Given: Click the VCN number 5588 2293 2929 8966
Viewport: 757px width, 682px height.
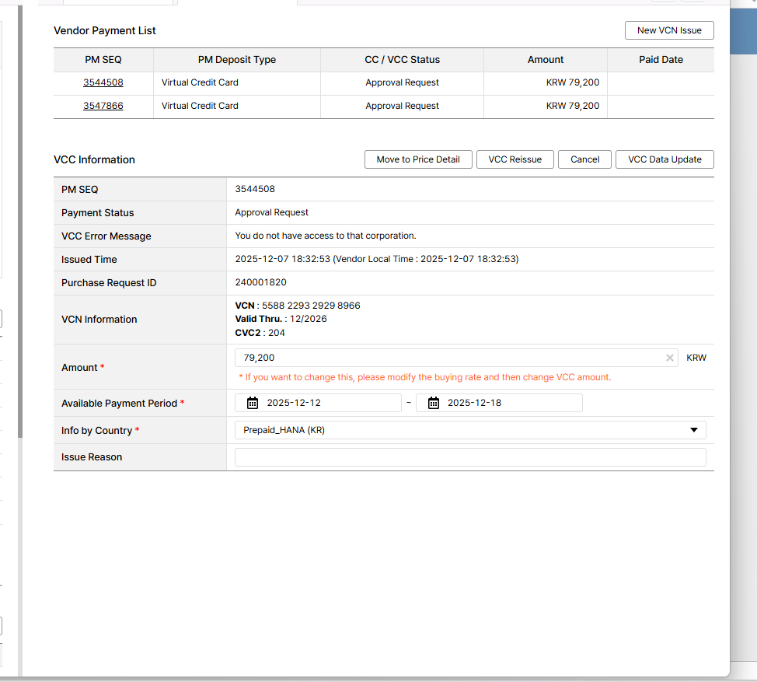Looking at the screenshot, I should 311,306.
